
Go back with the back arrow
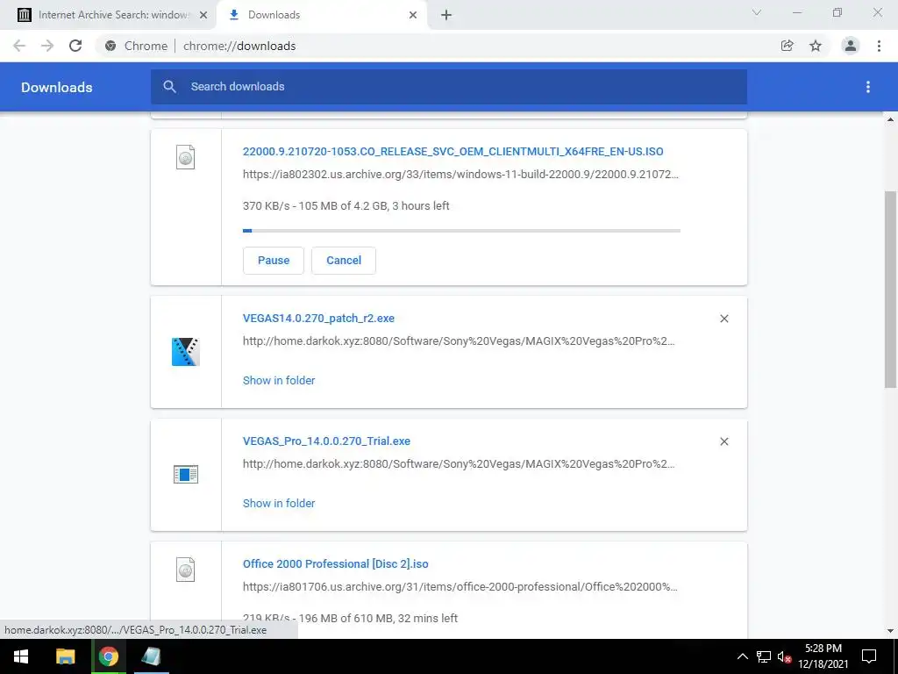pyautogui.click(x=19, y=46)
